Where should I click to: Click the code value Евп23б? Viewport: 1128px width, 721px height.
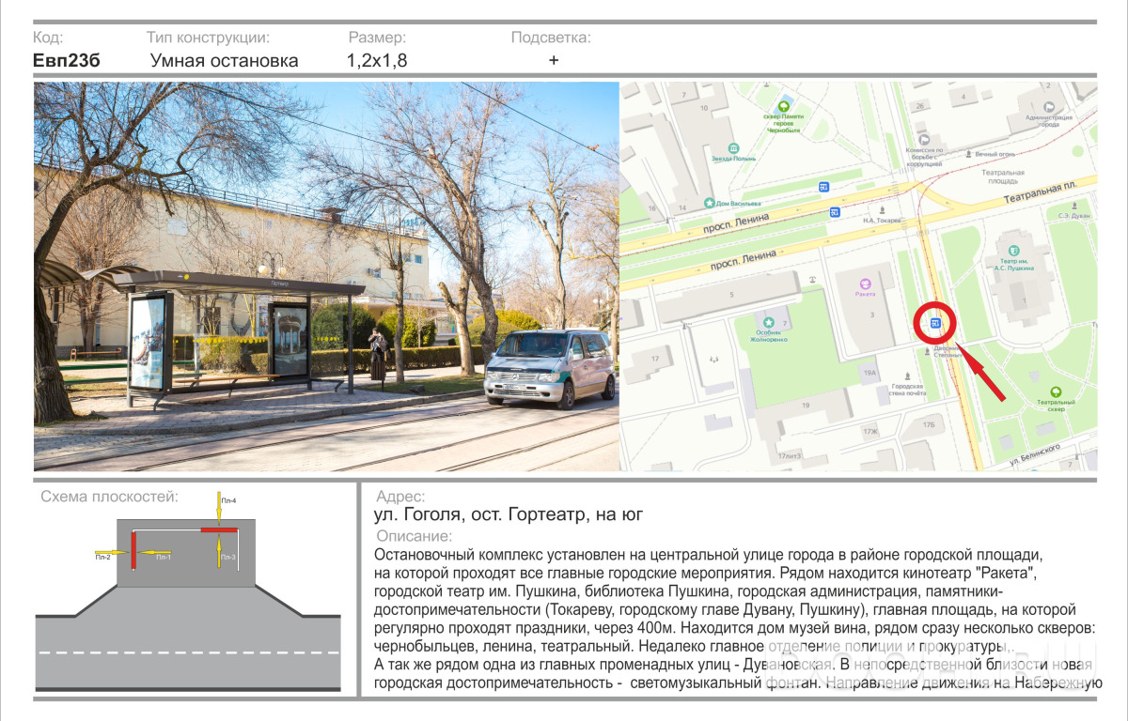point(66,61)
